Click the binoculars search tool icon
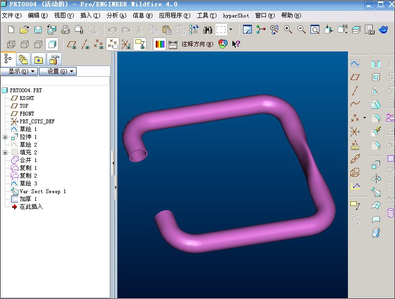Screen dimensions: 395x299 point(208,30)
